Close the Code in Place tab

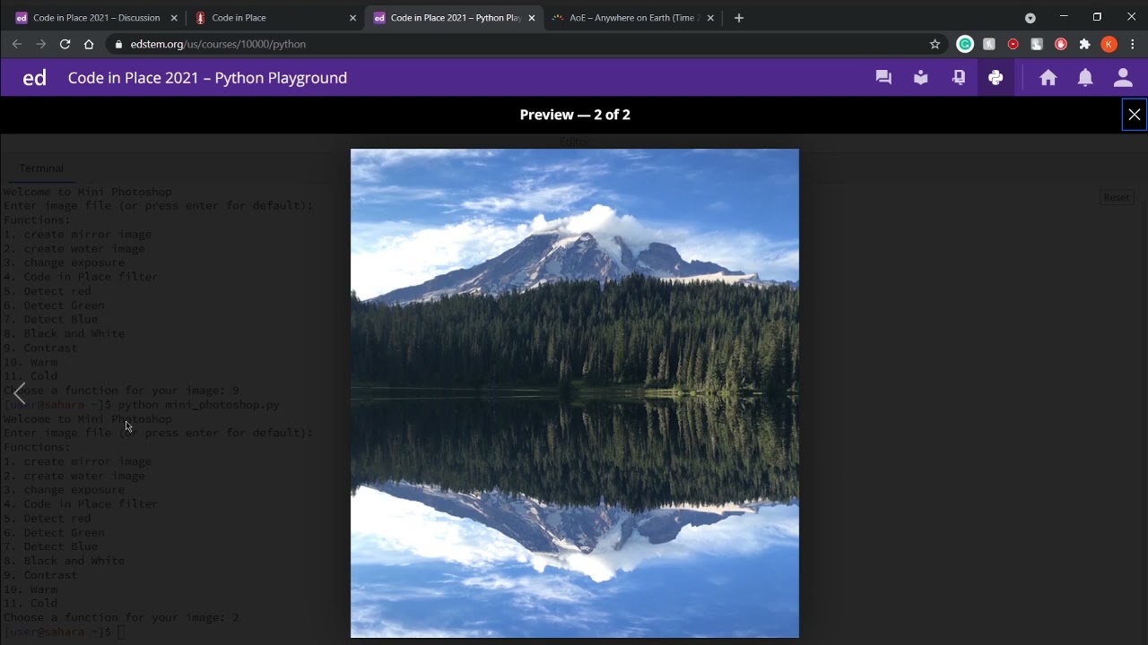(x=352, y=18)
